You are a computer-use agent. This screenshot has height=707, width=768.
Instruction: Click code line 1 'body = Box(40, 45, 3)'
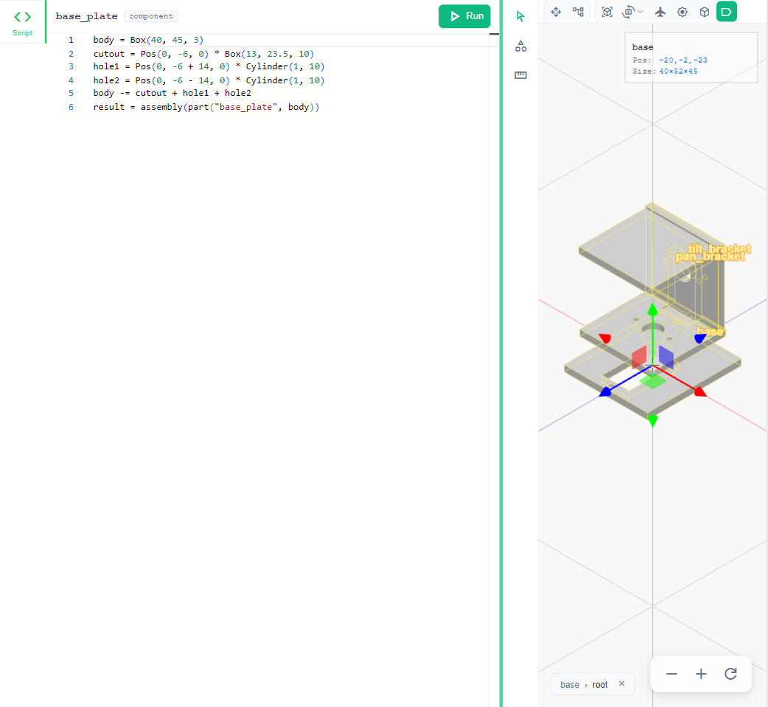[x=148, y=40]
